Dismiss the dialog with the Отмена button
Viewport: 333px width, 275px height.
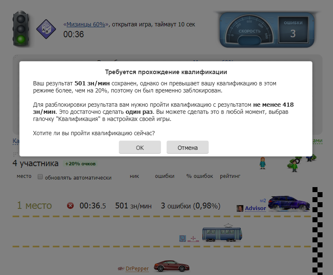[x=188, y=147]
